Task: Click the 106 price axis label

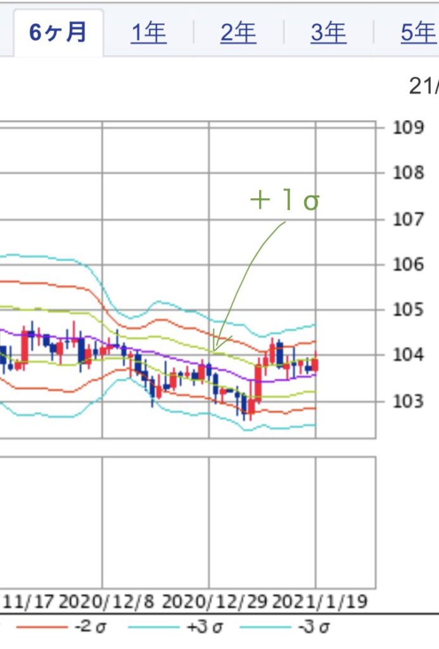Action: tap(409, 264)
